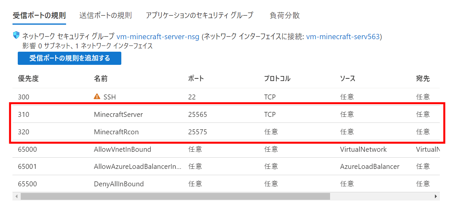Switch to 受信ポートの規則 tab
The width and height of the screenshot is (453, 212).
pos(39,15)
